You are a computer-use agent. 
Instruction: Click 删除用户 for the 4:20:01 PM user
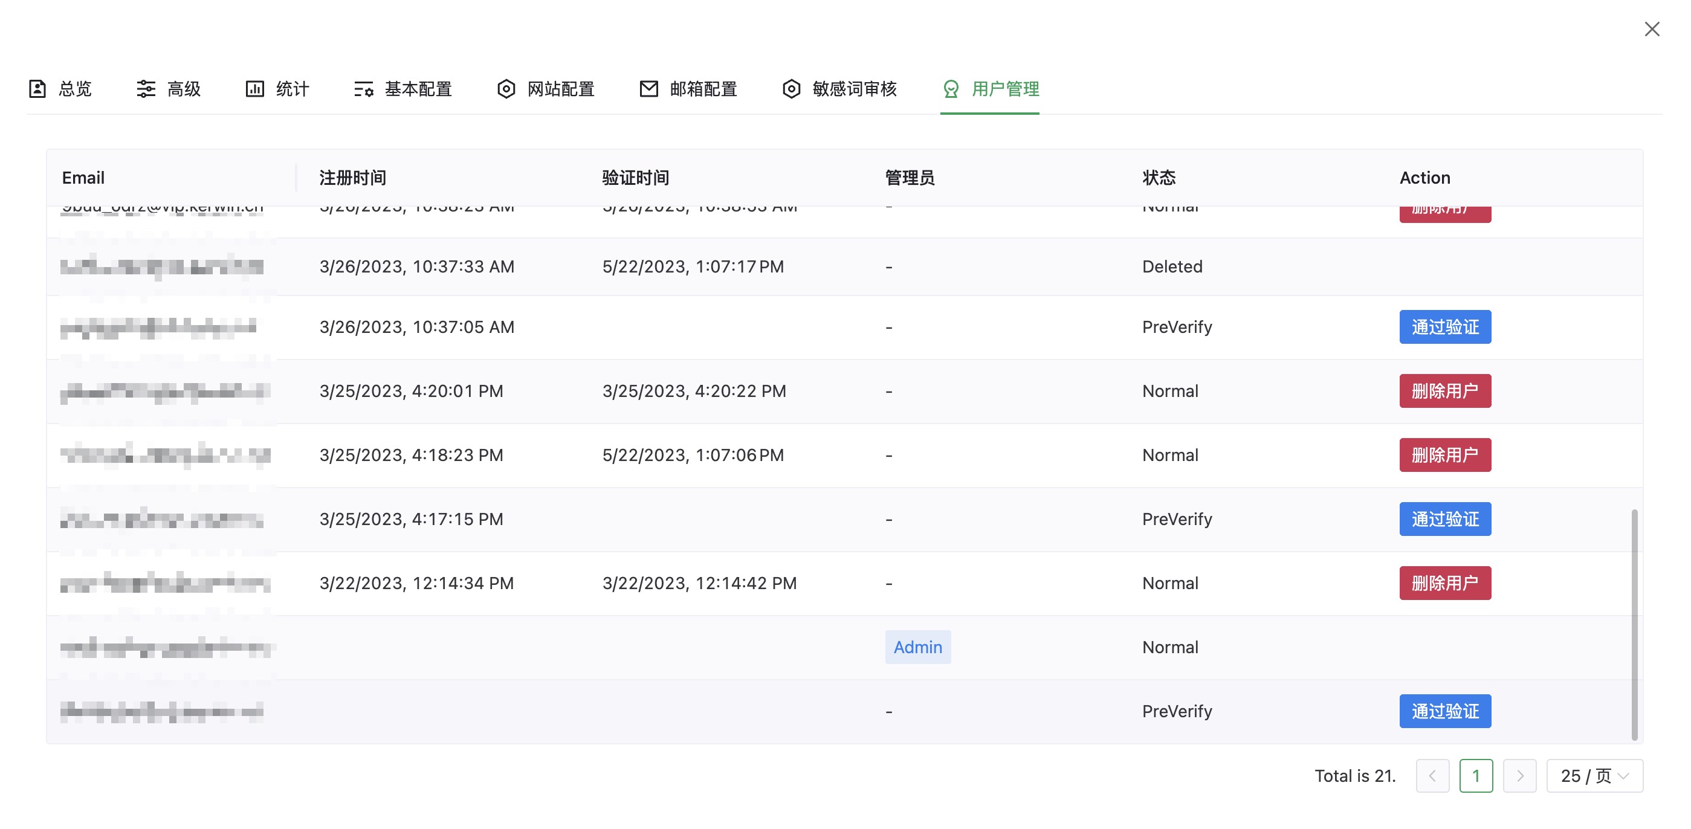(x=1444, y=391)
